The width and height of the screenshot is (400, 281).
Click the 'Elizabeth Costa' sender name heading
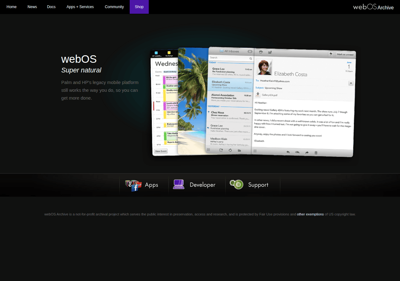(x=291, y=74)
